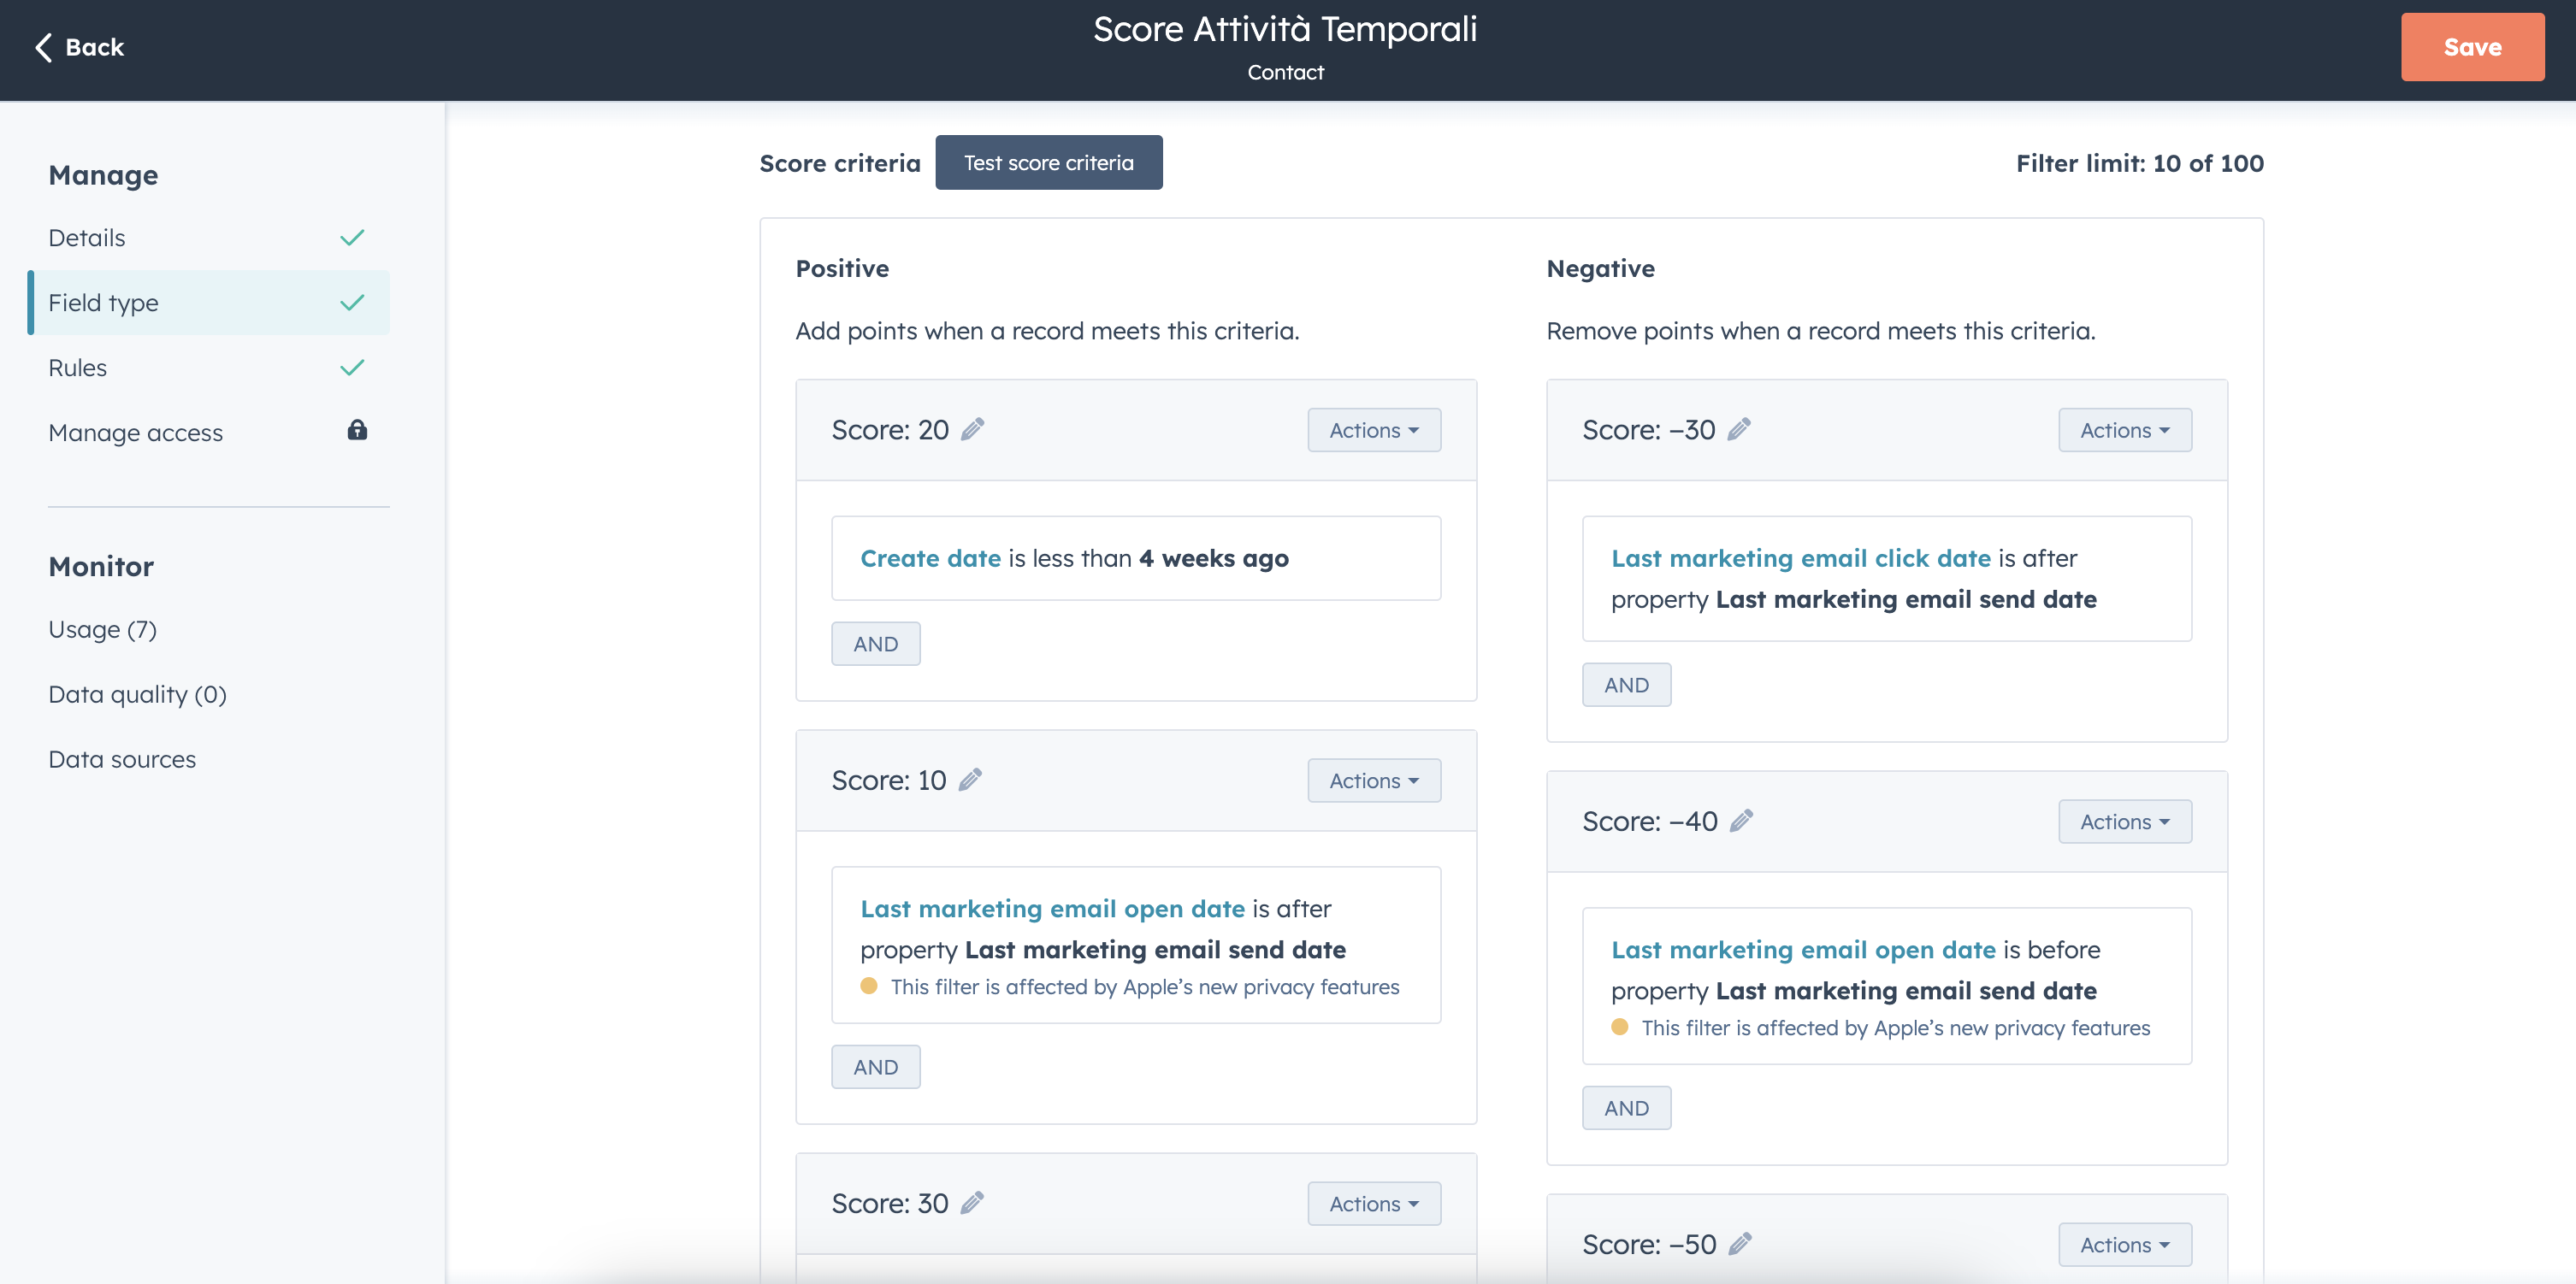Viewport: 2576px width, 1284px height.
Task: Edit Score: 30 with pencil icon
Action: (x=972, y=1203)
